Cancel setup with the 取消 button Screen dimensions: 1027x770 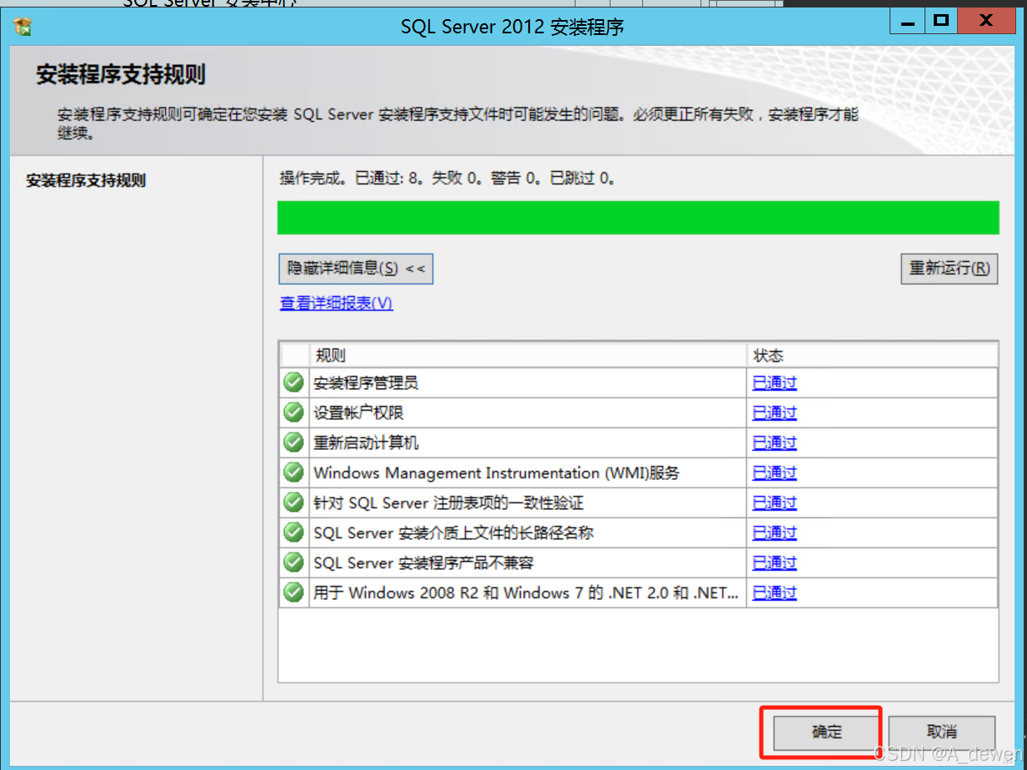(x=942, y=732)
